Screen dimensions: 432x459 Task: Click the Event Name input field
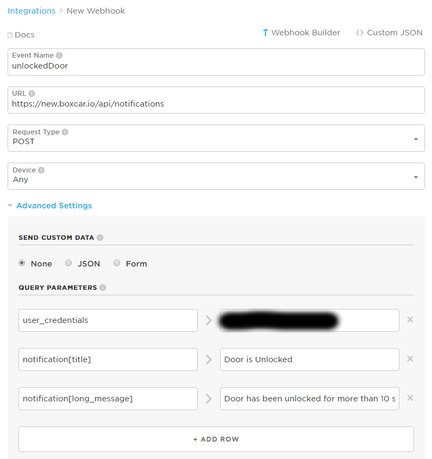coord(216,66)
